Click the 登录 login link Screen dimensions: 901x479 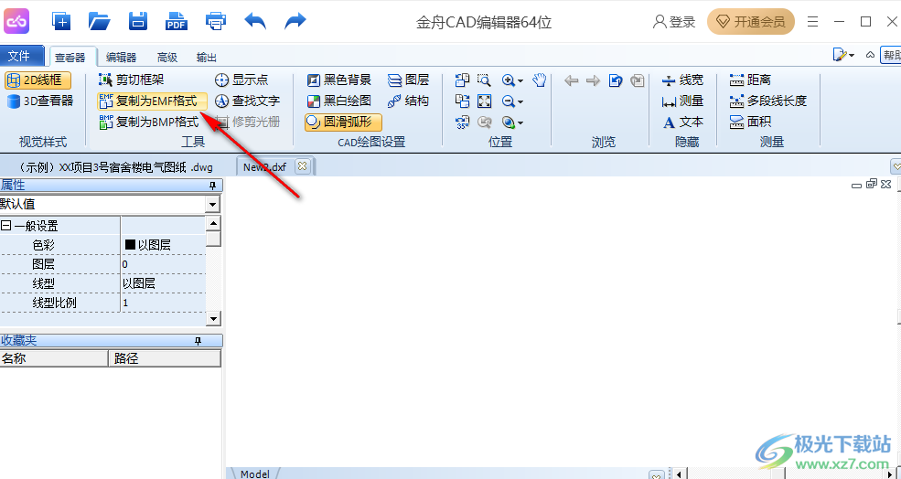674,22
